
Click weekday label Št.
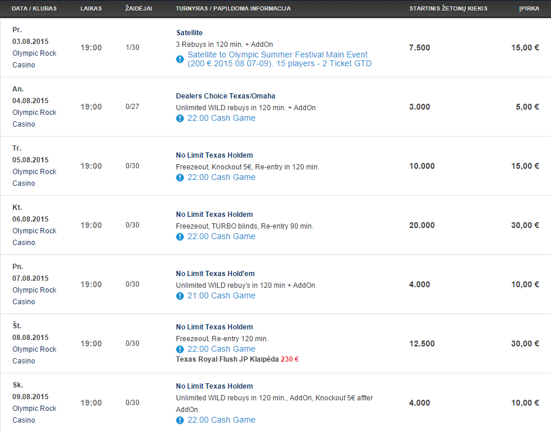(17, 325)
